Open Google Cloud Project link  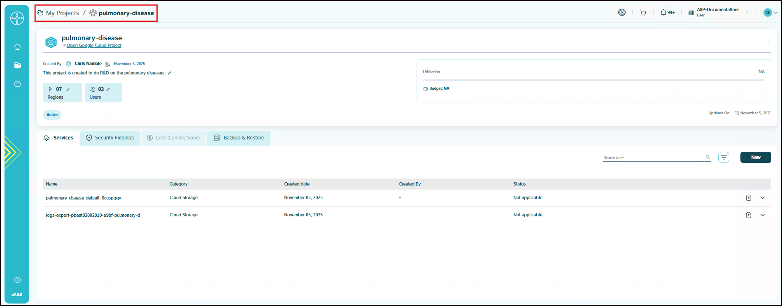coord(94,46)
